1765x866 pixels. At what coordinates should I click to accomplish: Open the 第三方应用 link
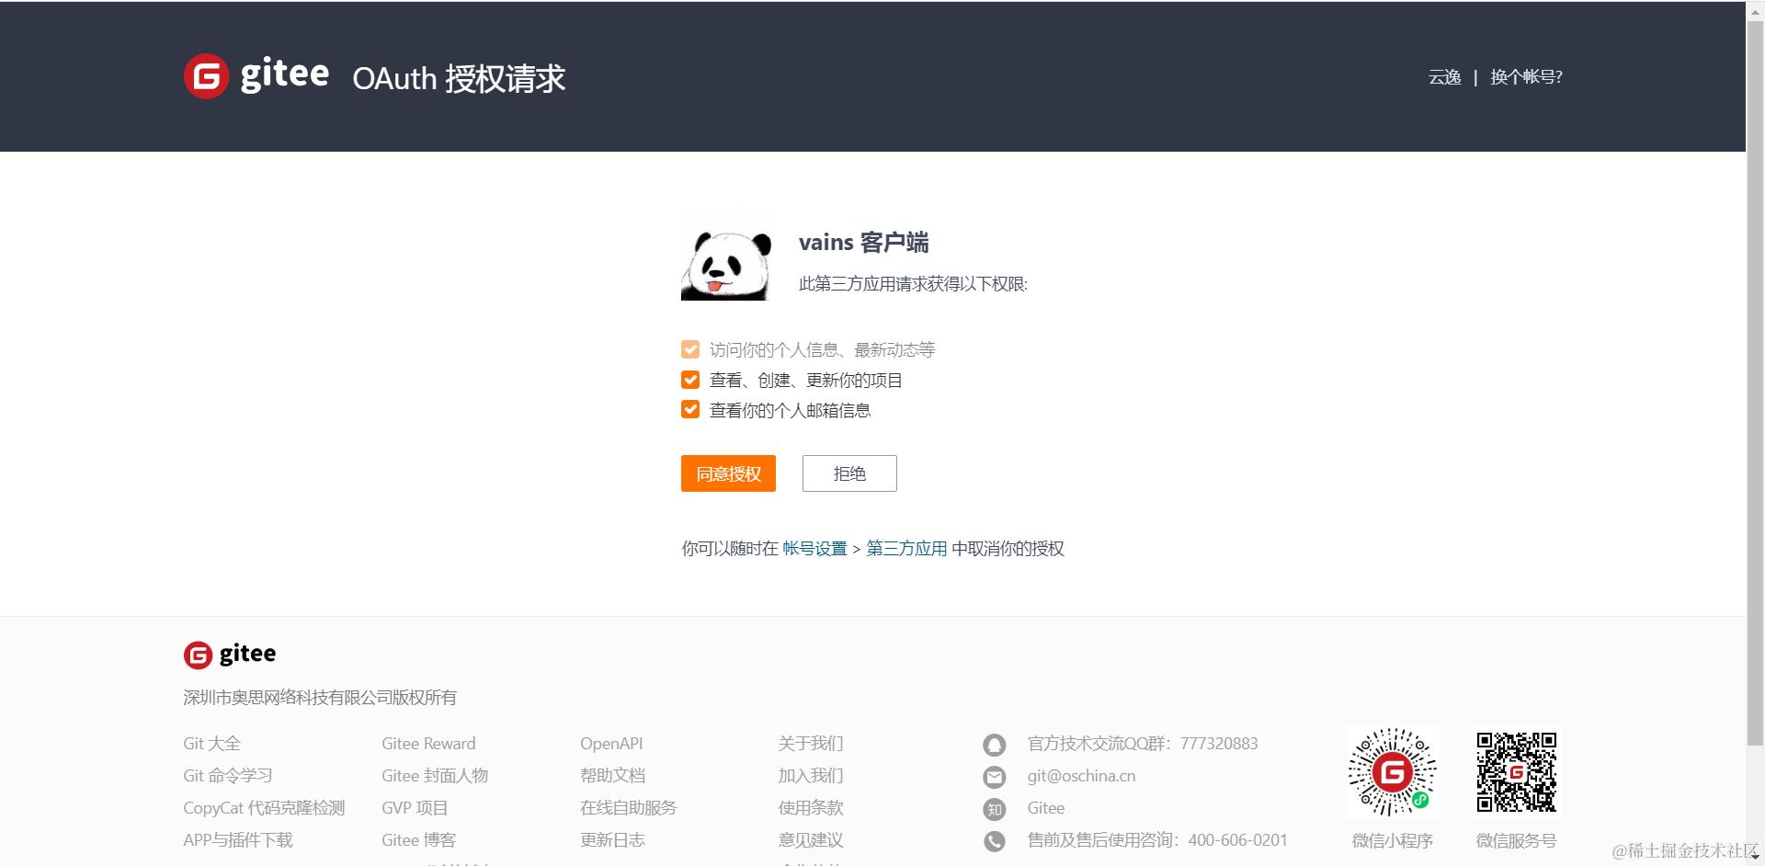(x=906, y=548)
